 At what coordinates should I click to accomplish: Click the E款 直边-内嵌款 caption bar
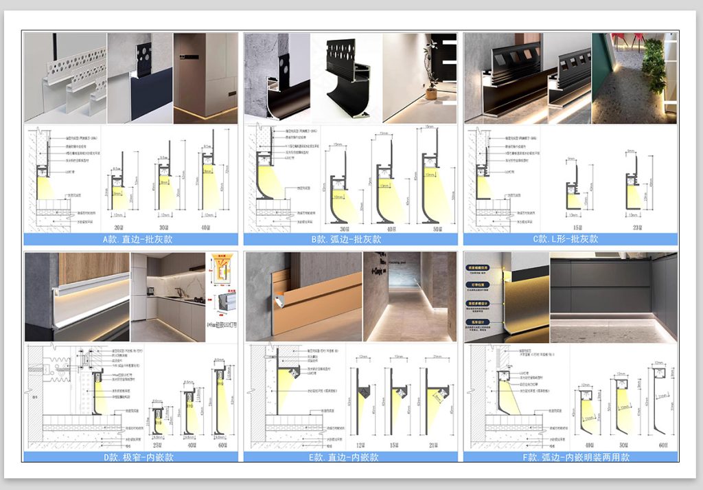tap(350, 457)
